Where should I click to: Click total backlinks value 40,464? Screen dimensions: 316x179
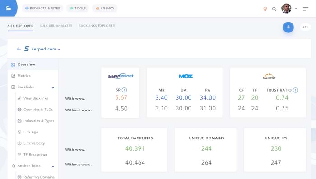(135, 162)
